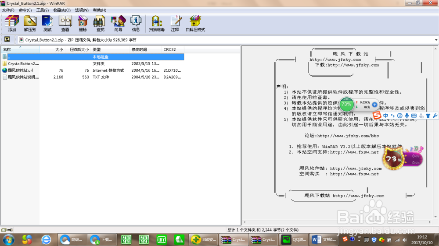Click the 查看 (View) toolbar icon

click(65, 24)
